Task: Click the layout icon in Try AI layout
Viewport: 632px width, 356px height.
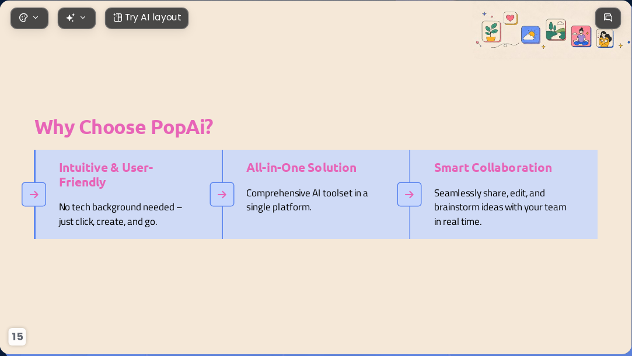Action: (x=118, y=17)
